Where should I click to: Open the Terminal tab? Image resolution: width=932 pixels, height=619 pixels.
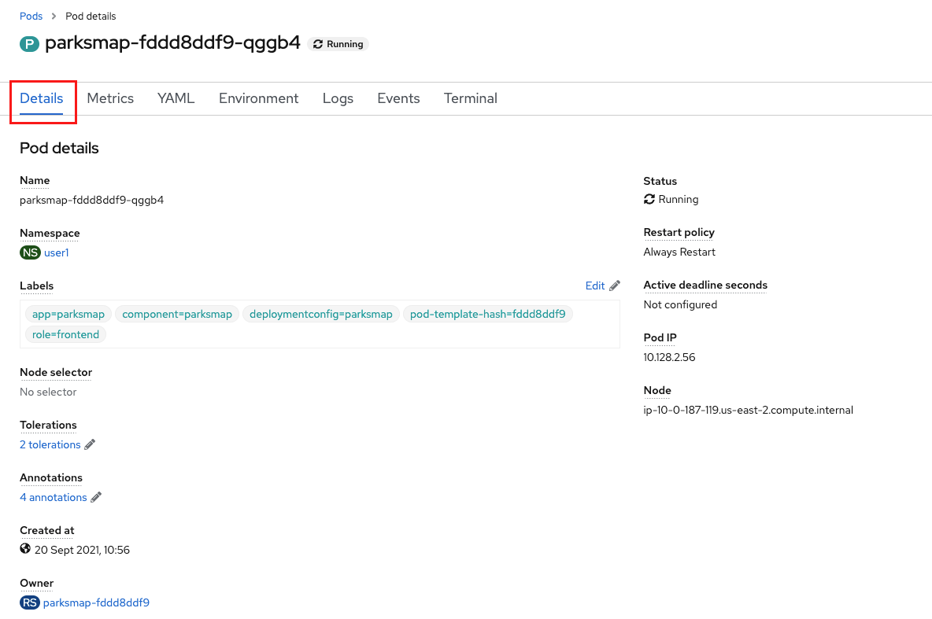click(470, 98)
